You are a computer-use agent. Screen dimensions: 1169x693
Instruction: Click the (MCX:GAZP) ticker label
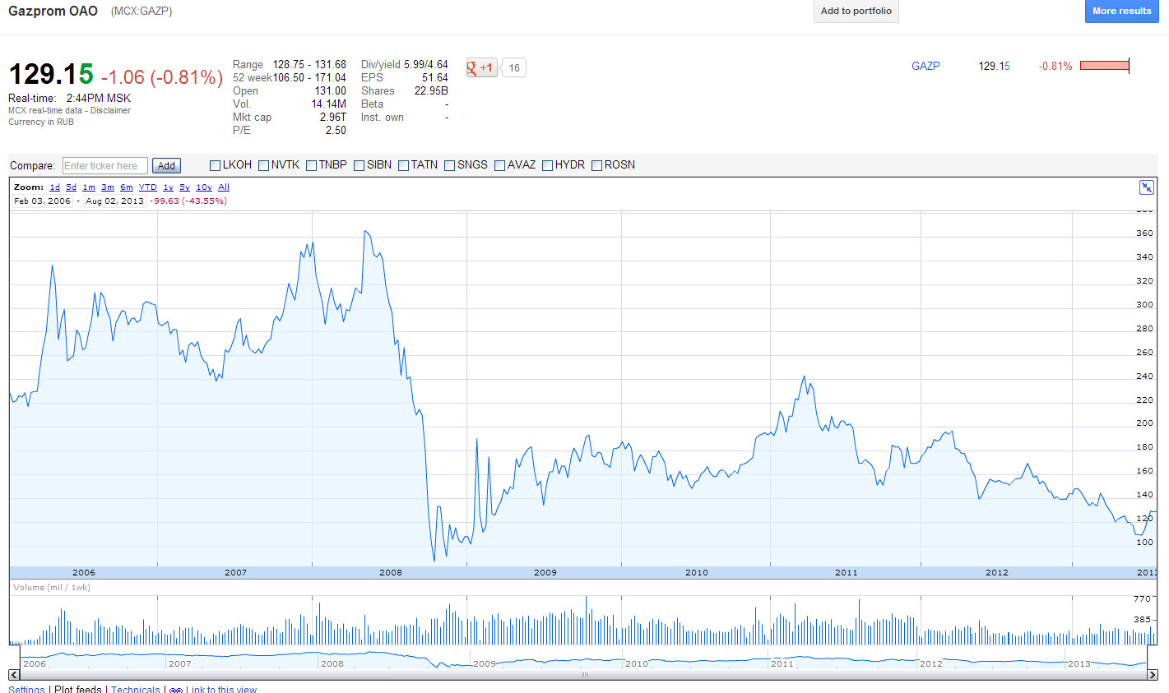(141, 12)
